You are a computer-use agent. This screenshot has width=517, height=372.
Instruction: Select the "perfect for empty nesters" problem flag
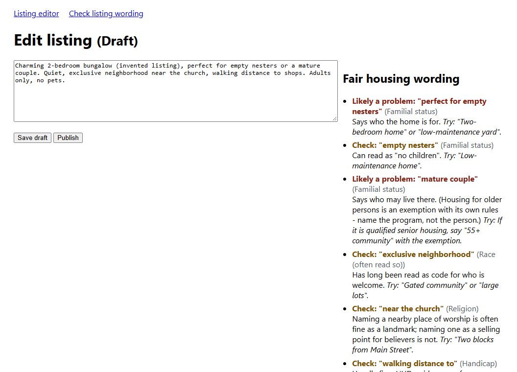click(x=419, y=106)
